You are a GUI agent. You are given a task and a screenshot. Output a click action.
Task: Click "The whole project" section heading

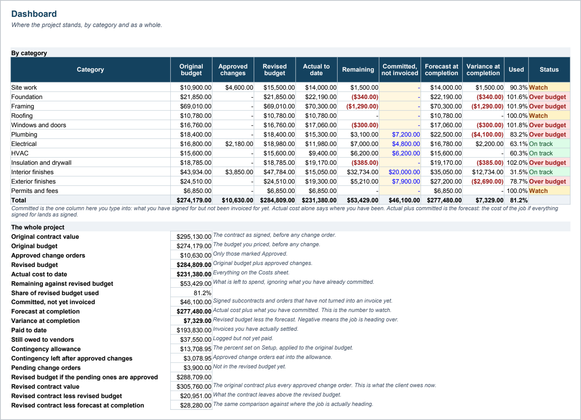tap(38, 227)
